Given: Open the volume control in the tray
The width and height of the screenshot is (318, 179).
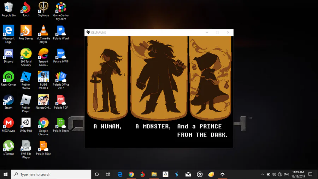Looking at the screenshot, I should point(274,174).
